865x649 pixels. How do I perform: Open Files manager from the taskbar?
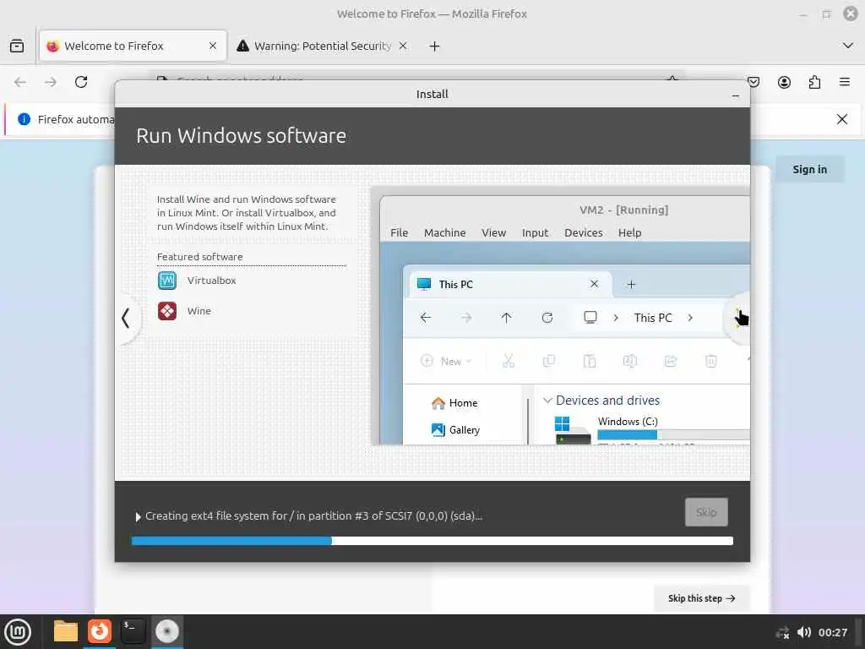click(x=66, y=632)
